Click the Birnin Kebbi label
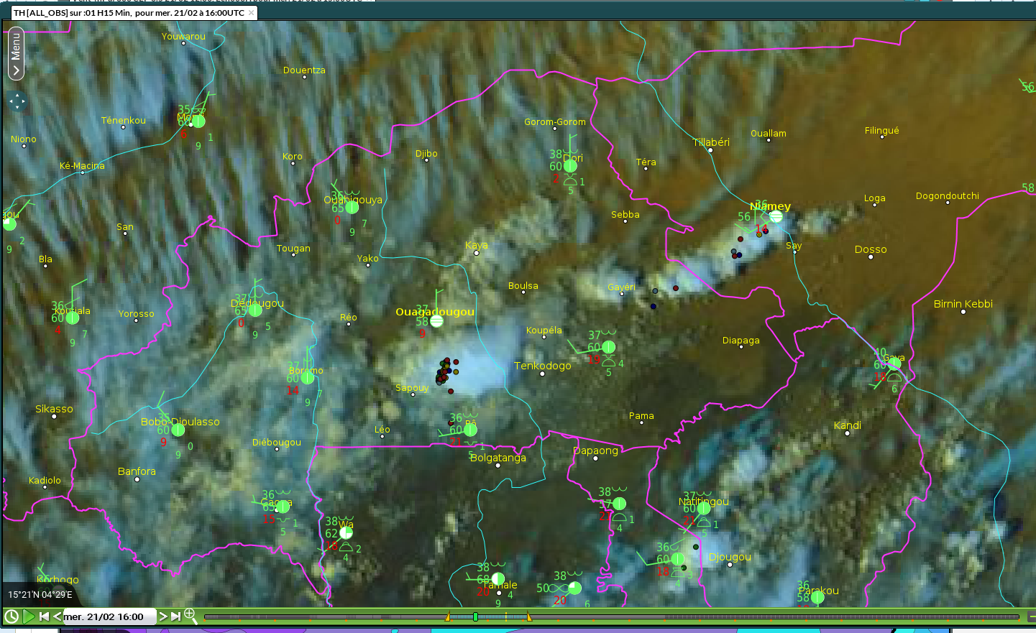 pyautogui.click(x=963, y=304)
